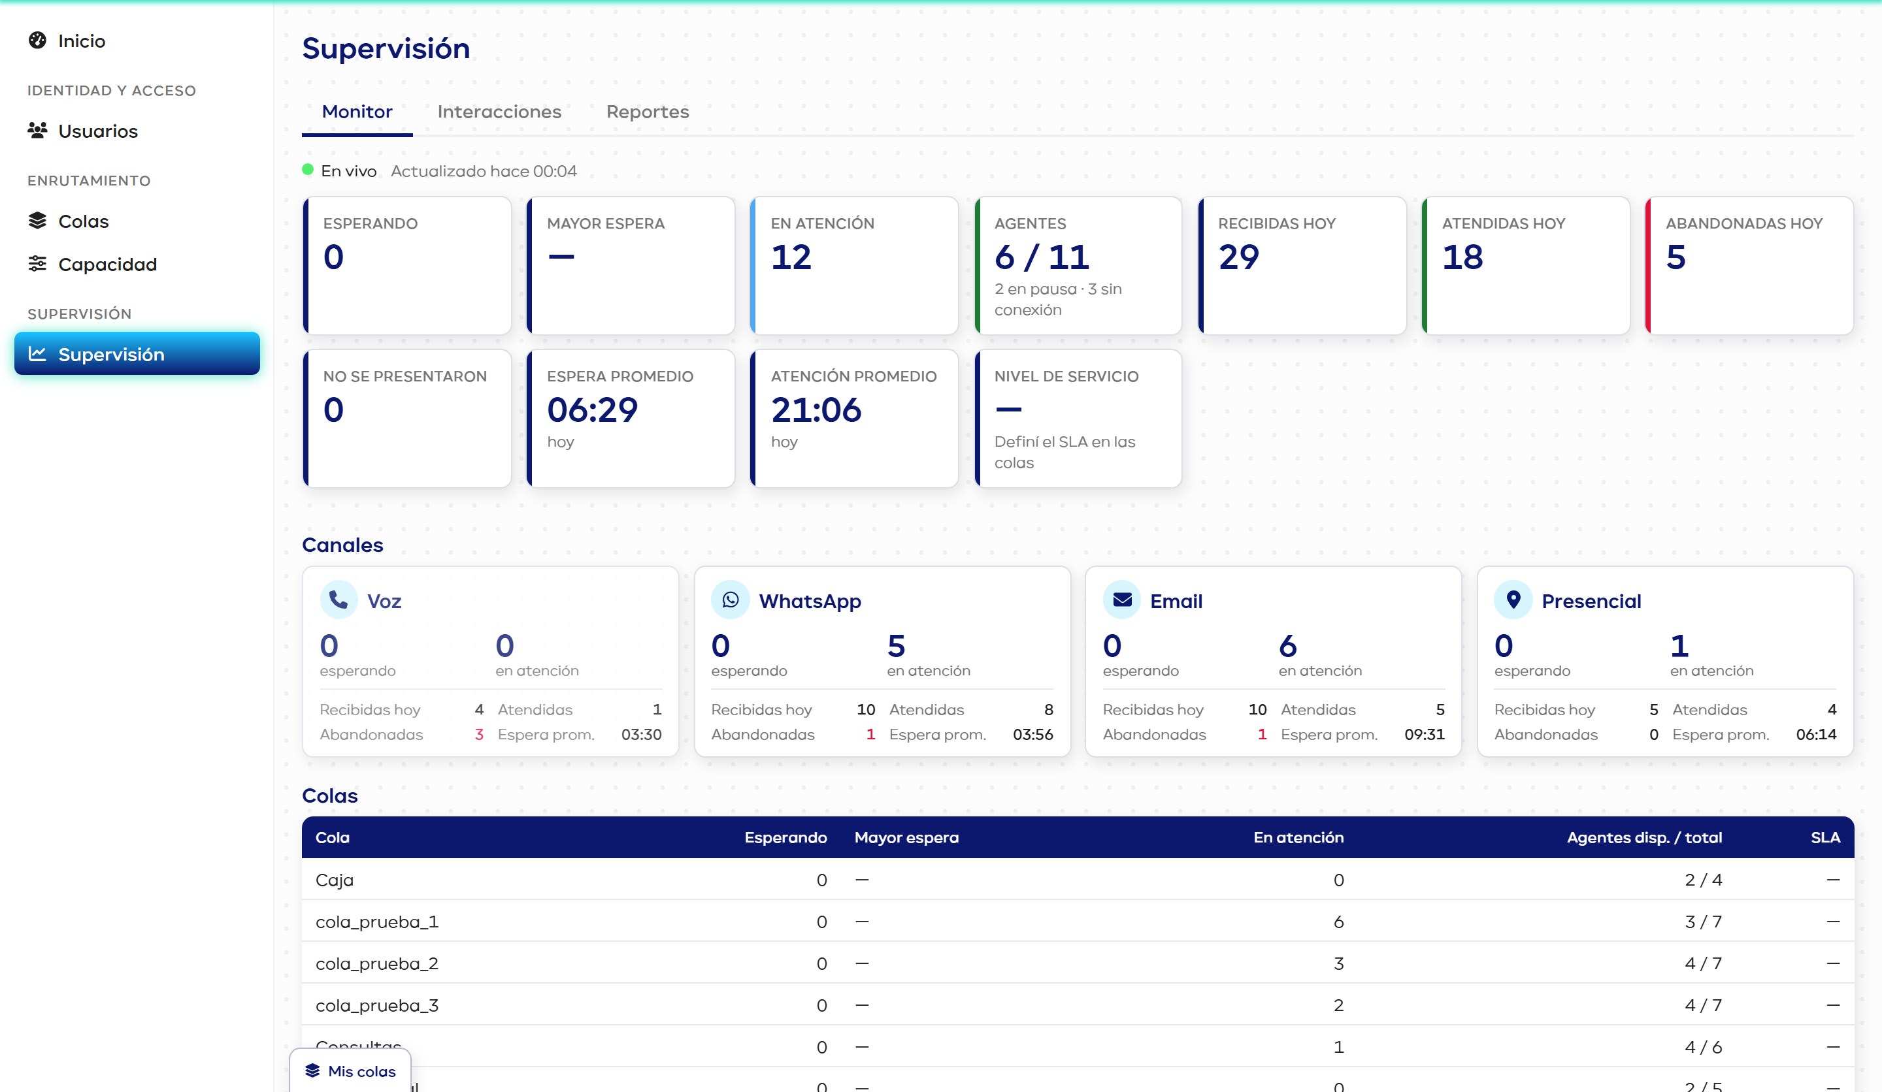This screenshot has width=1882, height=1092.
Task: Click the MAYOR ESPERA card
Action: click(631, 266)
